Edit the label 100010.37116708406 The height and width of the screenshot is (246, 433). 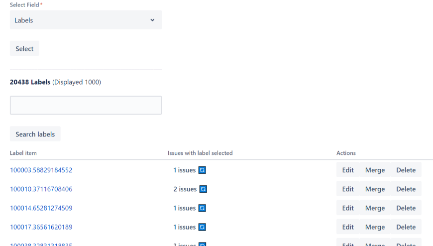click(348, 189)
